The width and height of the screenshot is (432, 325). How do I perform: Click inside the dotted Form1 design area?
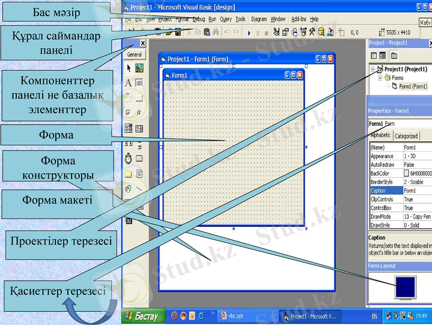tap(234, 152)
